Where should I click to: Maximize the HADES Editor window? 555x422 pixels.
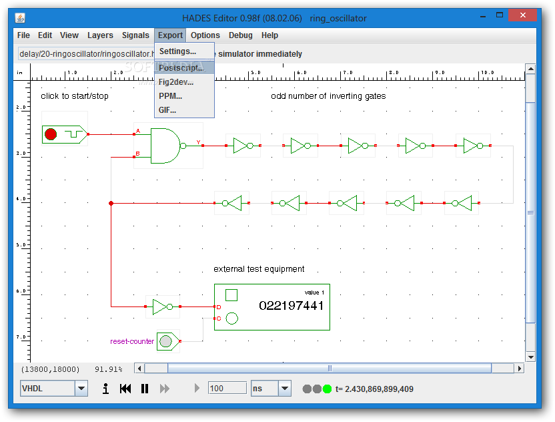pyautogui.click(x=500, y=15)
